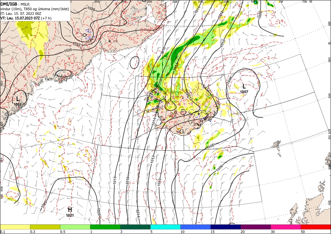The image size is (331, 234).
Task: Click the '1024' isobar label
Action: [x=89, y=40]
